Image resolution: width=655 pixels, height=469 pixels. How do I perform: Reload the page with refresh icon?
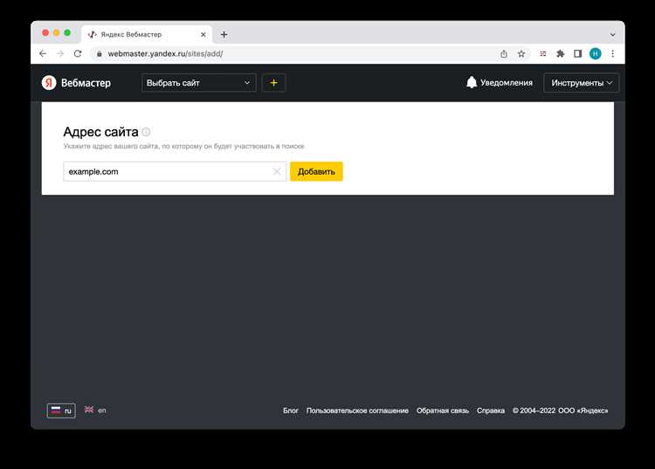[78, 54]
